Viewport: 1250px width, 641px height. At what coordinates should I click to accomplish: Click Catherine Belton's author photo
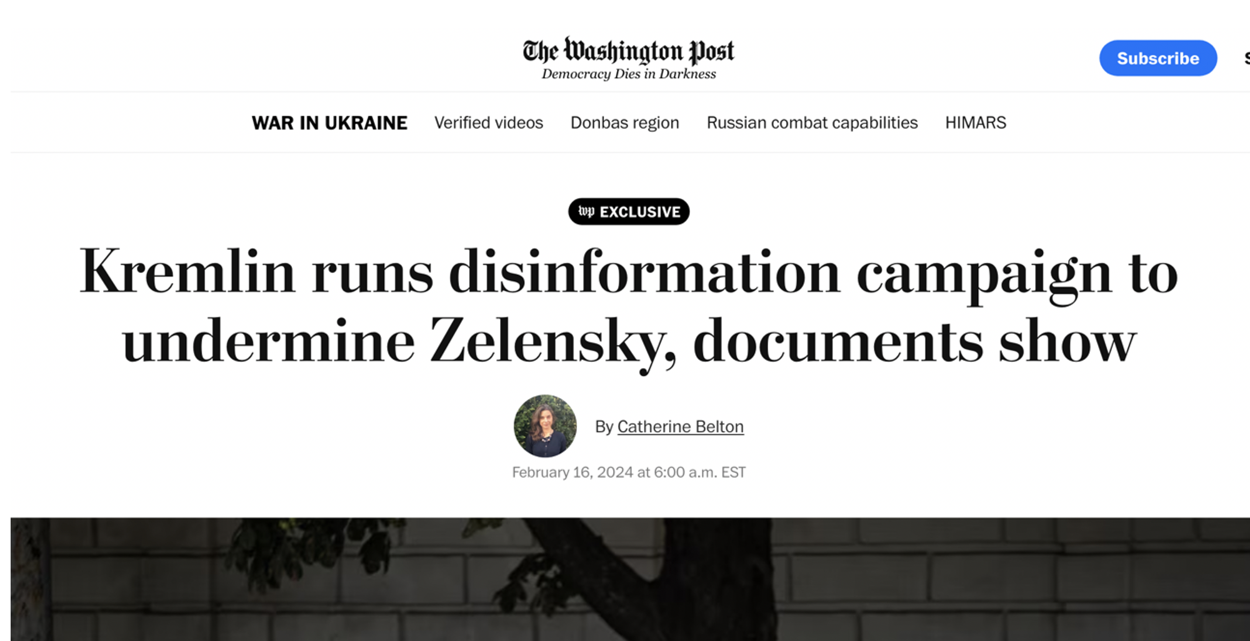(545, 426)
